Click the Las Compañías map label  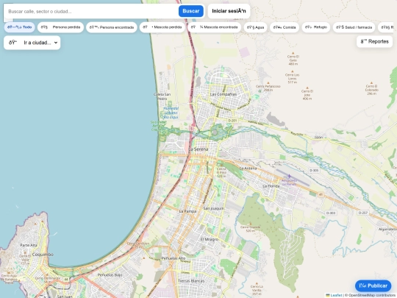click(x=223, y=94)
